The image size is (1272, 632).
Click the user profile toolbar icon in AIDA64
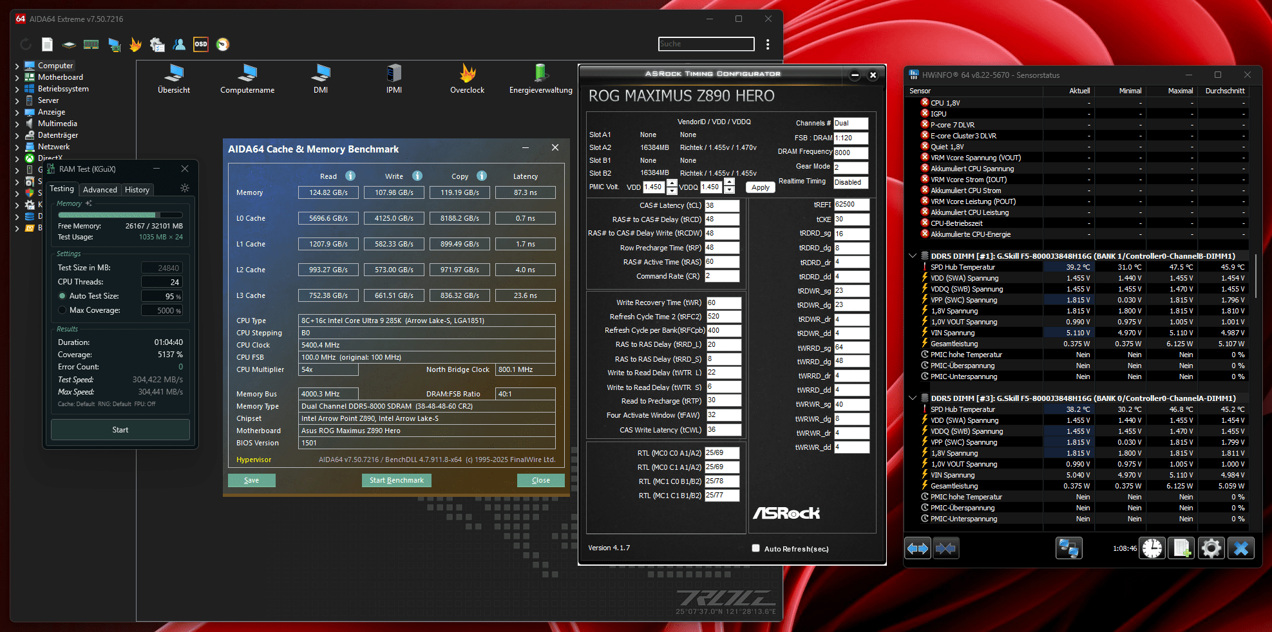click(179, 44)
